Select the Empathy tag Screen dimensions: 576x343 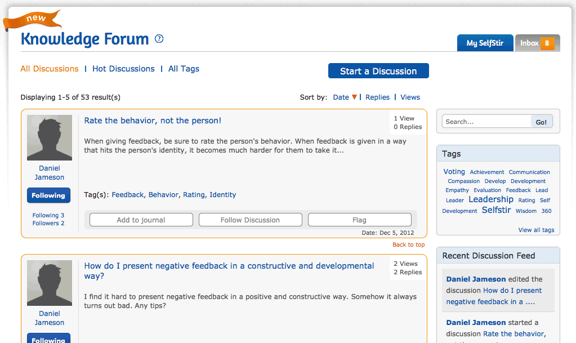pyautogui.click(x=457, y=190)
